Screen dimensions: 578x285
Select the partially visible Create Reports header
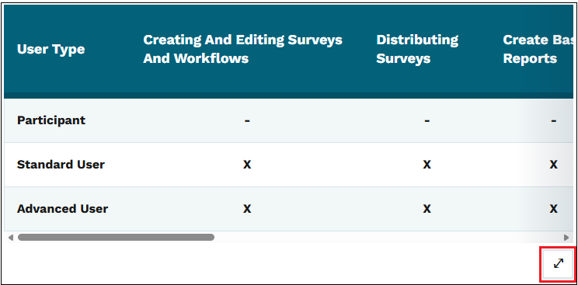point(538,49)
